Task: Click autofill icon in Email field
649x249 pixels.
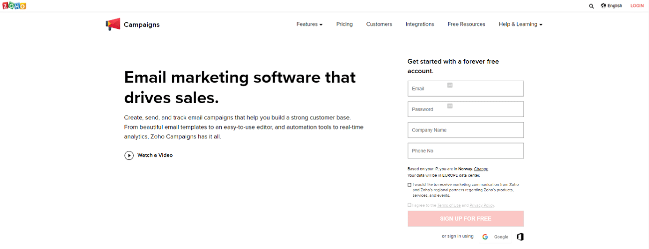Action: [450, 85]
